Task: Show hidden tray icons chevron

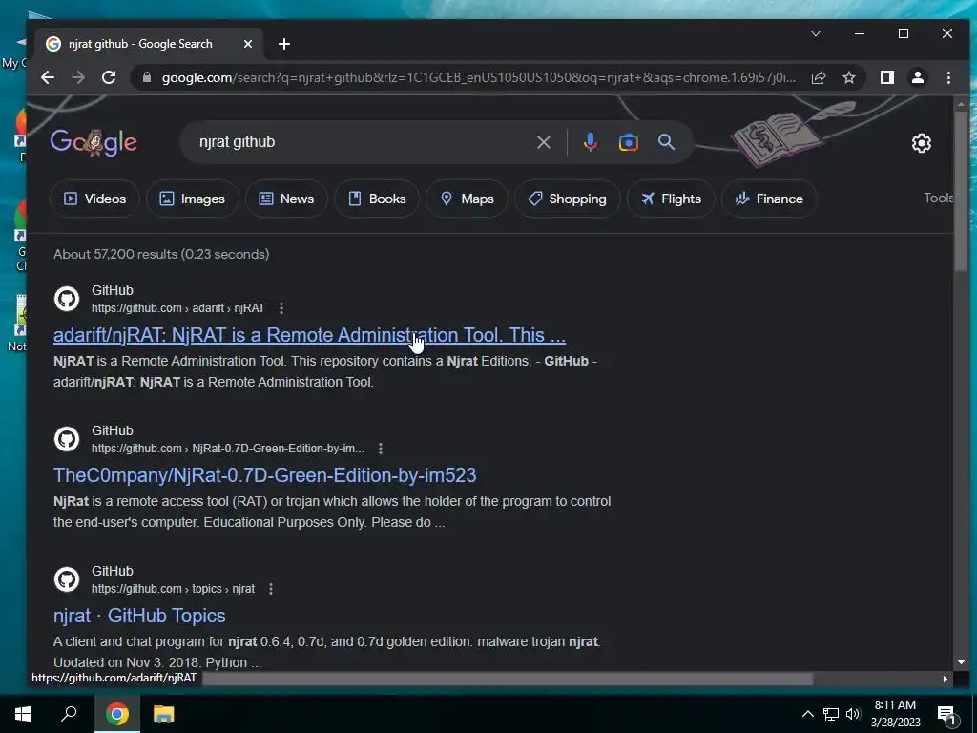Action: click(x=807, y=714)
